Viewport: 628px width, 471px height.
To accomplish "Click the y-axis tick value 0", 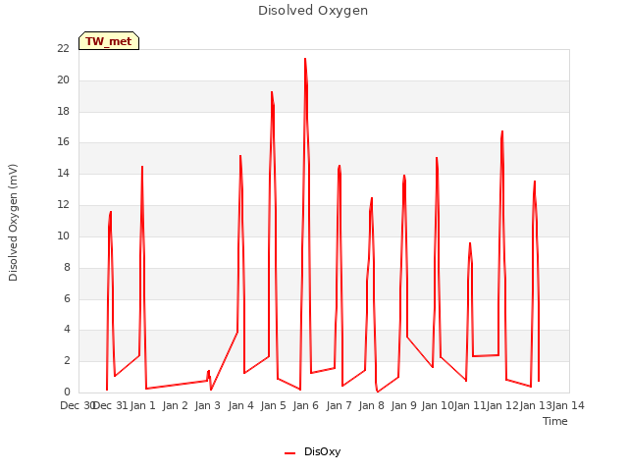I will pyautogui.click(x=67, y=392).
